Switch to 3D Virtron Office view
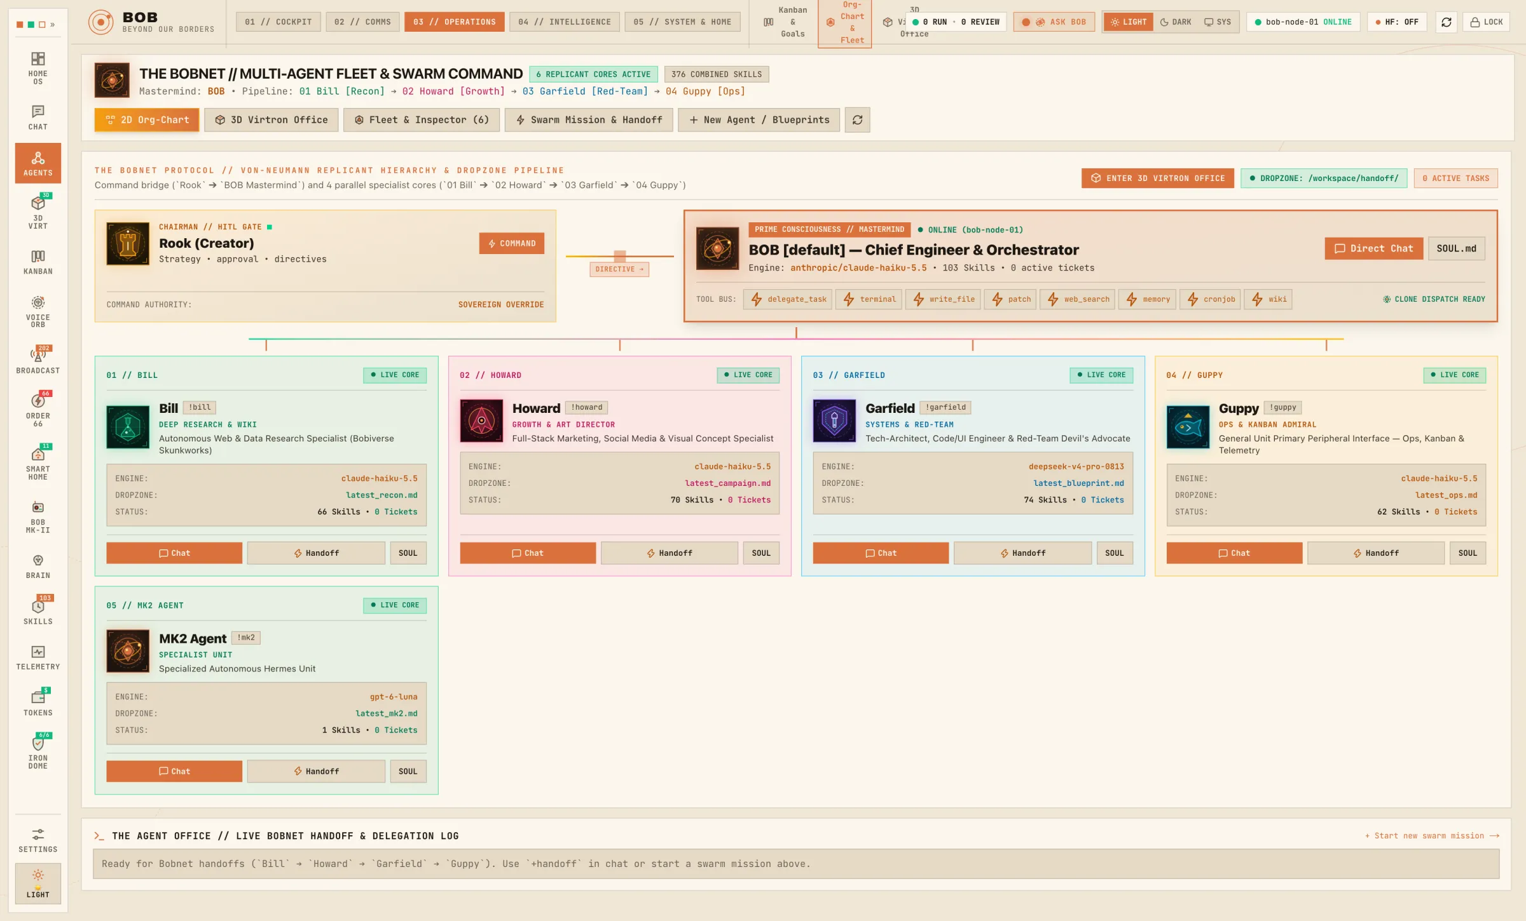This screenshot has height=921, width=1526. click(272, 119)
